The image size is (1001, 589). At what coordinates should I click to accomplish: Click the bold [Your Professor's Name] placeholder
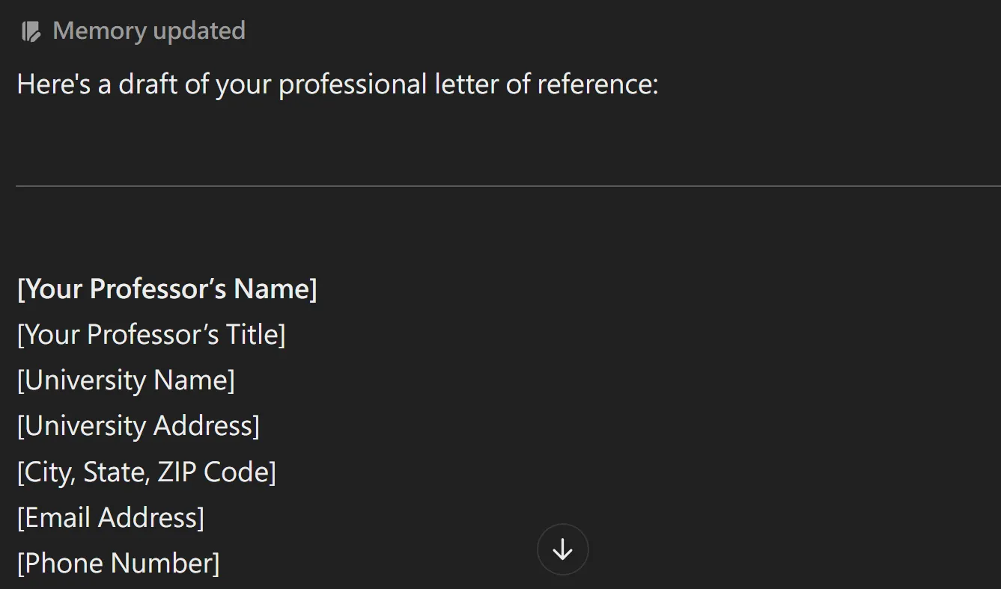coord(167,289)
